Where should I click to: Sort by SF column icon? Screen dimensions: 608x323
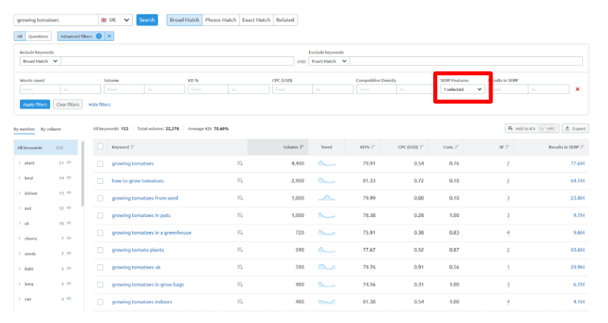[507, 147]
